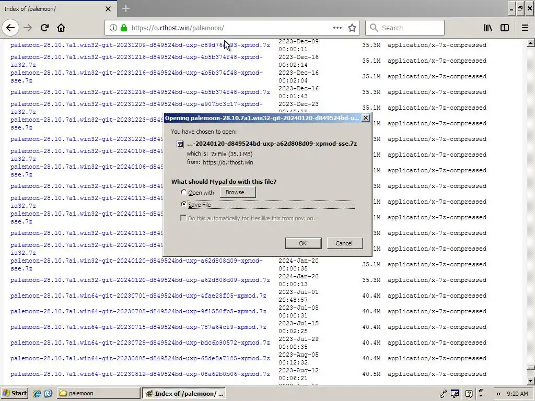The width and height of the screenshot is (535, 401).
Task: Open 20240120 a62d808d09 xpmod-sse.7z link
Action: [x=136, y=265]
